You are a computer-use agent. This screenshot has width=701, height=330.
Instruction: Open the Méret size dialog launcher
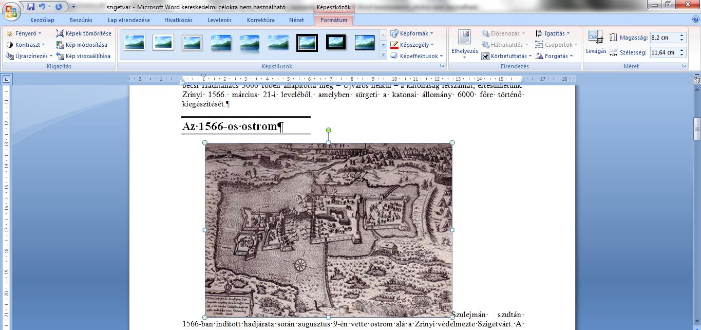click(684, 66)
